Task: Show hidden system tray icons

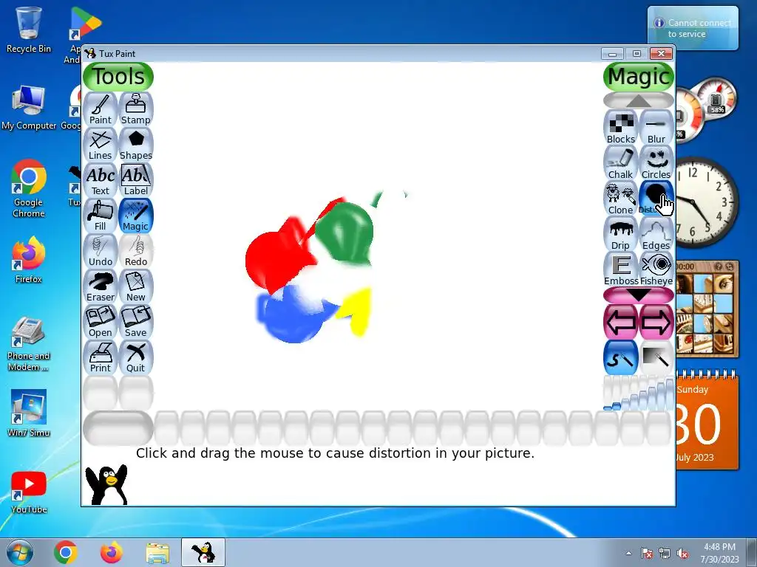Action: (628, 553)
